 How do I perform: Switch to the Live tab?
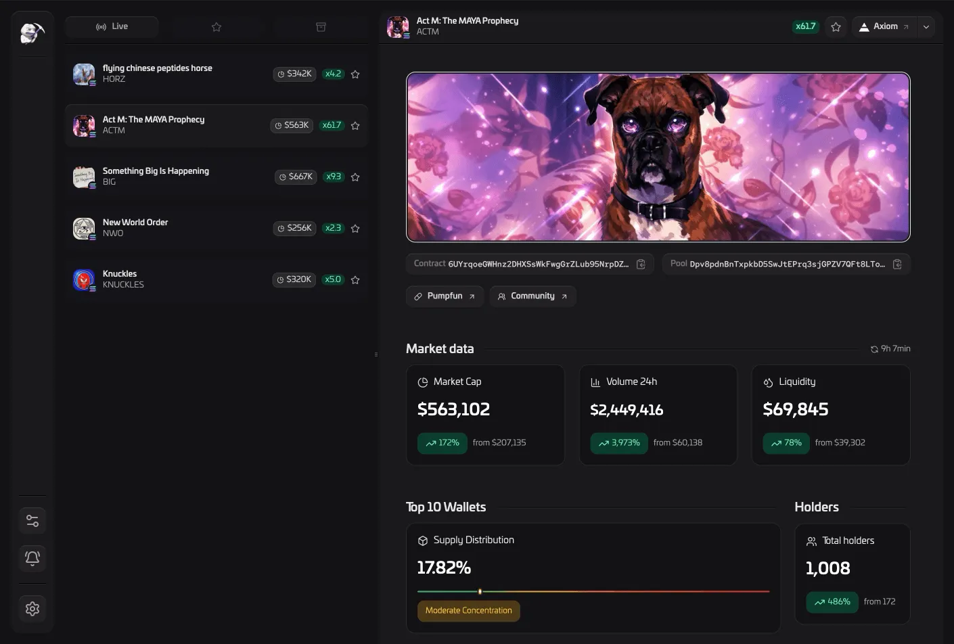112,26
